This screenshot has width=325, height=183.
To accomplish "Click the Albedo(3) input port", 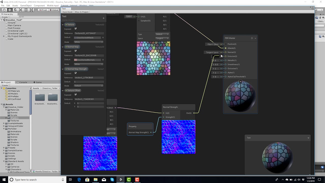I will coord(225,48).
